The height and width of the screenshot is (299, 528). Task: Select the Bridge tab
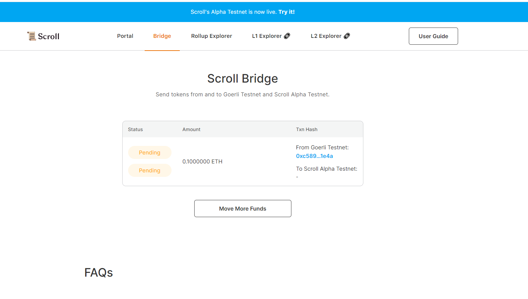162,36
